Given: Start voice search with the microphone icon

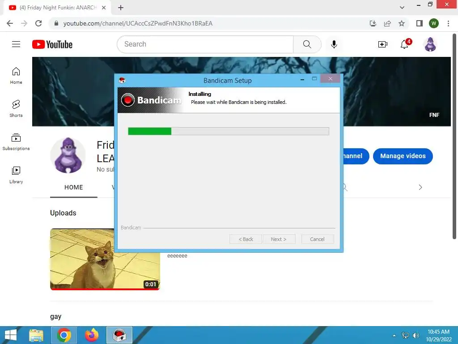Looking at the screenshot, I should [334, 44].
